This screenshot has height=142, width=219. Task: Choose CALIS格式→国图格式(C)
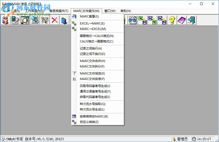point(97,41)
